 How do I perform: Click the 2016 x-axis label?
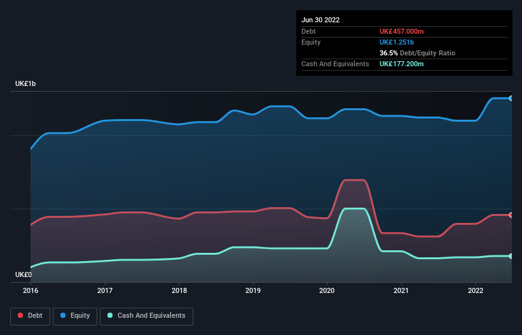31,290
